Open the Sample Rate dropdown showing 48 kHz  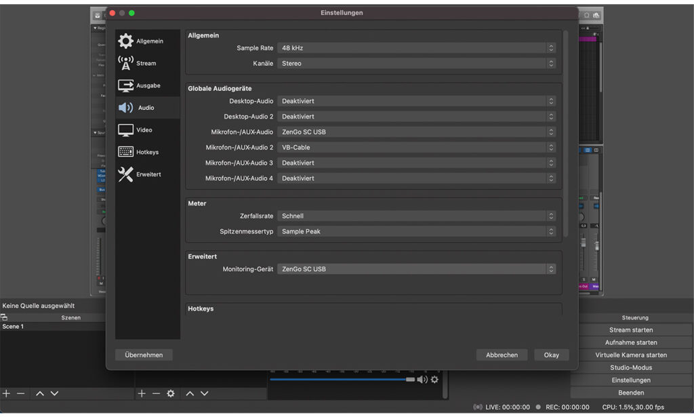(417, 48)
